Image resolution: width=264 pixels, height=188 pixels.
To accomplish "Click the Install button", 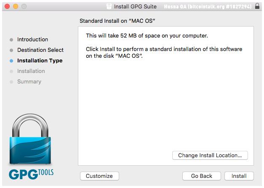I will pos(239,176).
